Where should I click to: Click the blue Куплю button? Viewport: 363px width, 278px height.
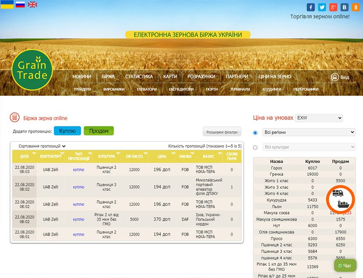[x=67, y=131]
